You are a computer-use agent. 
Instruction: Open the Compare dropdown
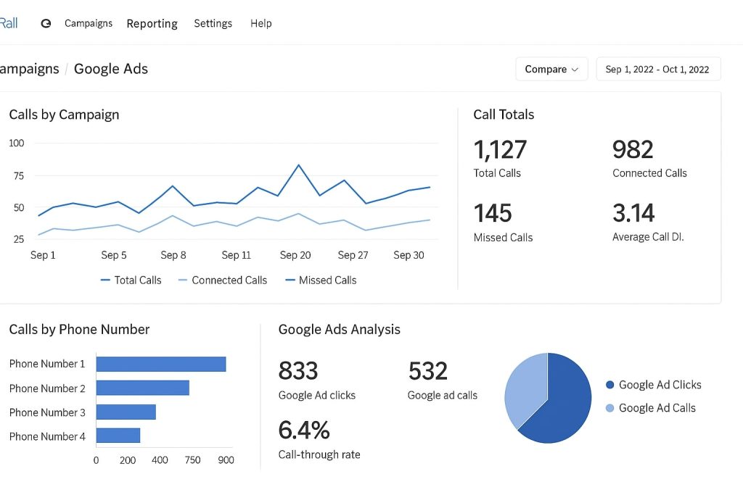pyautogui.click(x=551, y=69)
